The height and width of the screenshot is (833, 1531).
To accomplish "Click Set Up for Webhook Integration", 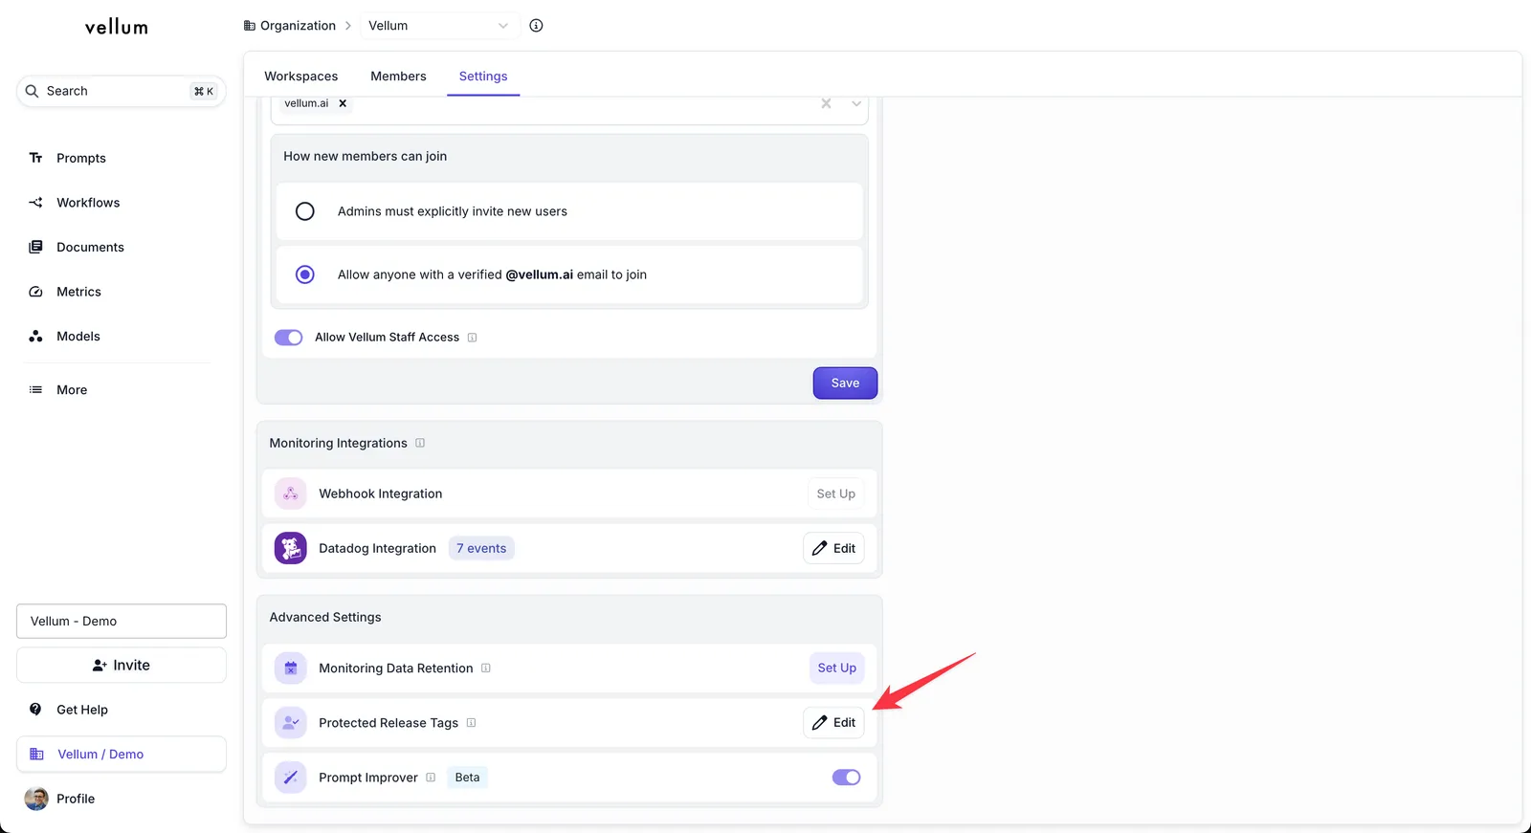I will (x=836, y=493).
